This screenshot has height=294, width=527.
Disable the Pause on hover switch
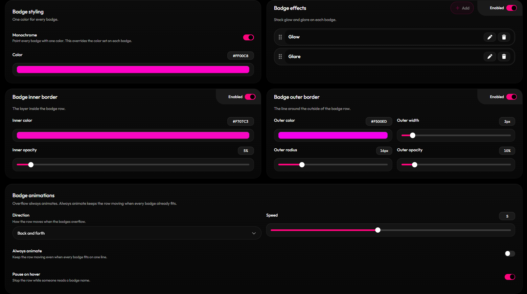point(510,277)
